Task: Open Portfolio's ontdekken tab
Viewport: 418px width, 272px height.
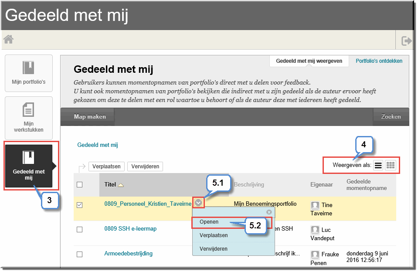Action: click(x=379, y=61)
